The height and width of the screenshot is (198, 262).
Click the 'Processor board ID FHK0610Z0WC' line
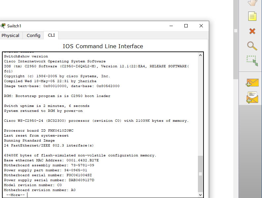point(39,131)
